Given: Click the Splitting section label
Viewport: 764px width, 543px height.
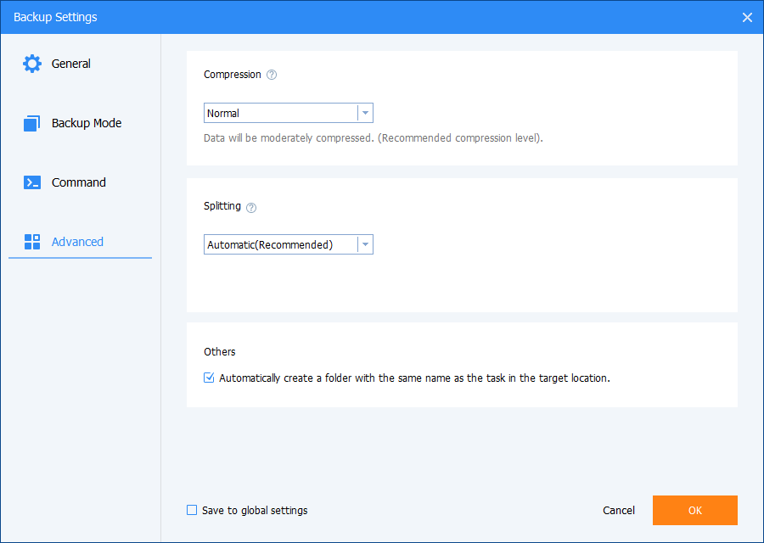Looking at the screenshot, I should coord(222,206).
